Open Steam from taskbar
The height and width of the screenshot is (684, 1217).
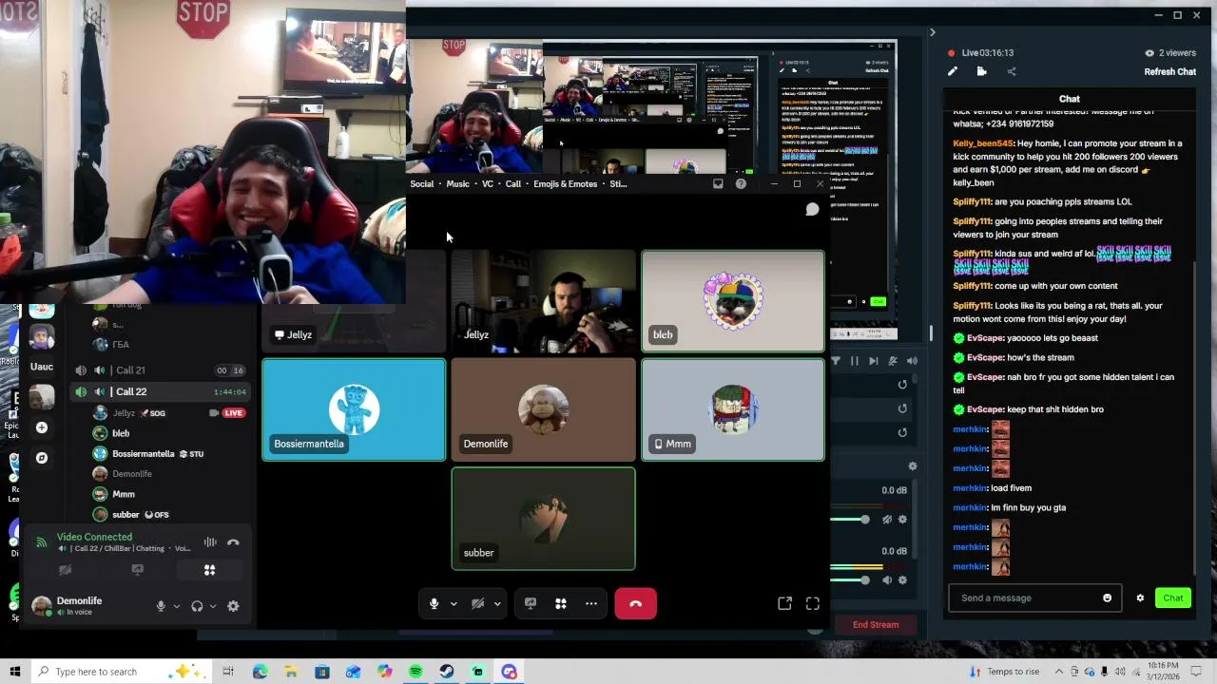447,672
